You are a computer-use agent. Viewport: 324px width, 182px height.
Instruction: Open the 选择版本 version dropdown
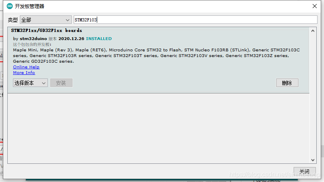30,83
